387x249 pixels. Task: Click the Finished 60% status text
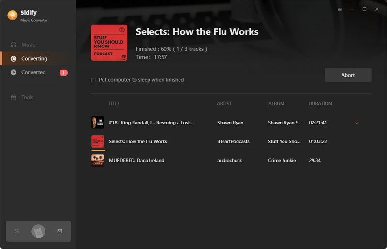(x=171, y=49)
